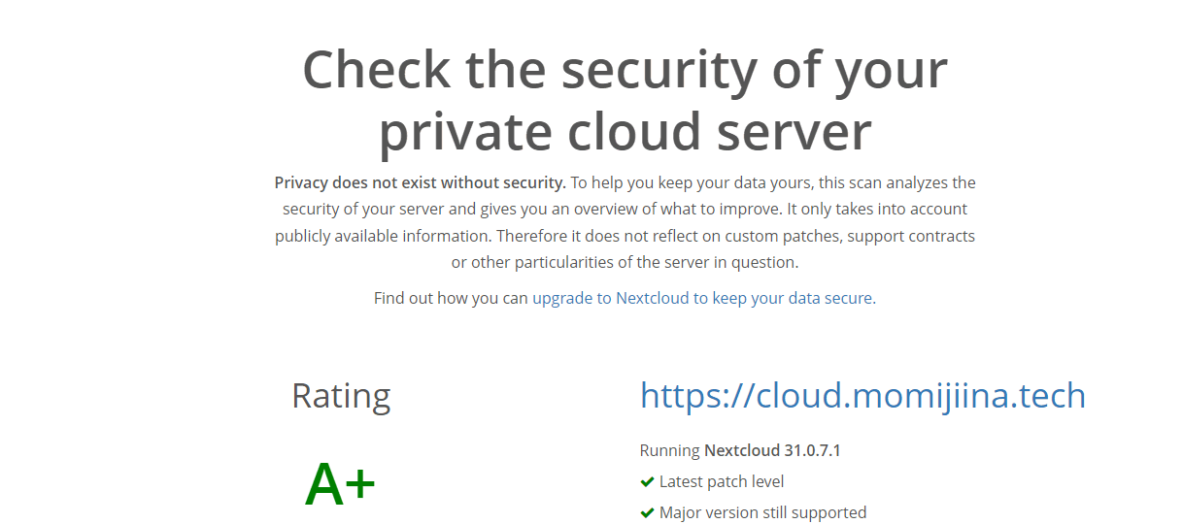
Task: Select the Major version still supported label
Action: [x=762, y=513]
